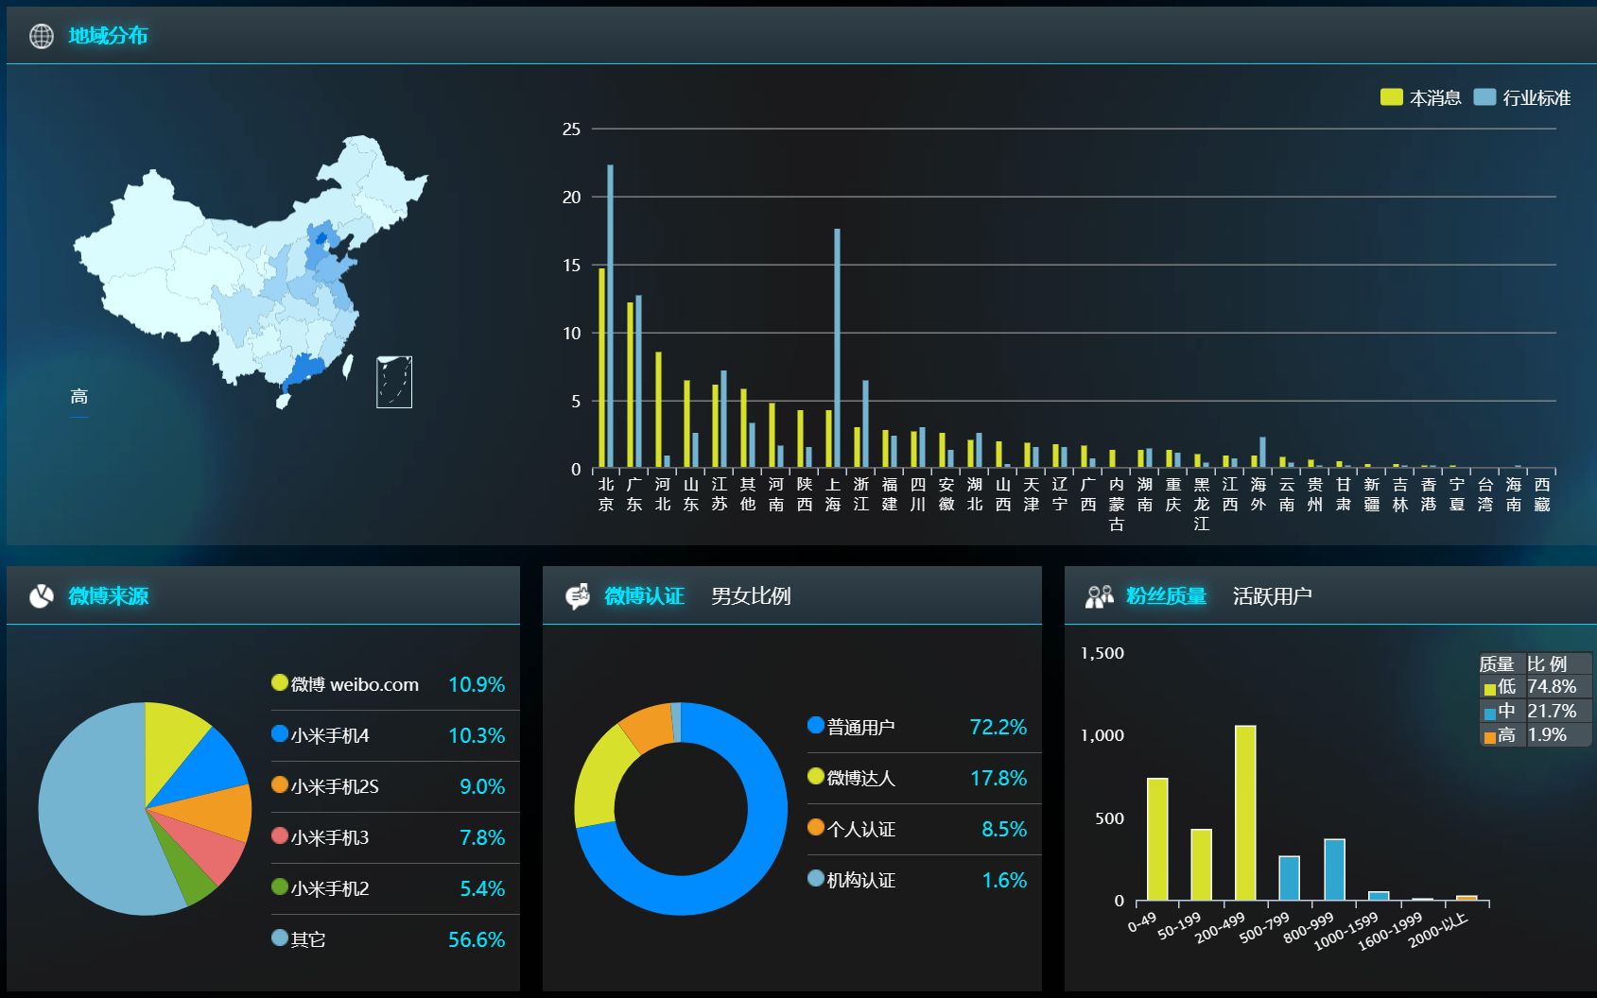Click the highlighted Guangdong province on map

click(303, 370)
